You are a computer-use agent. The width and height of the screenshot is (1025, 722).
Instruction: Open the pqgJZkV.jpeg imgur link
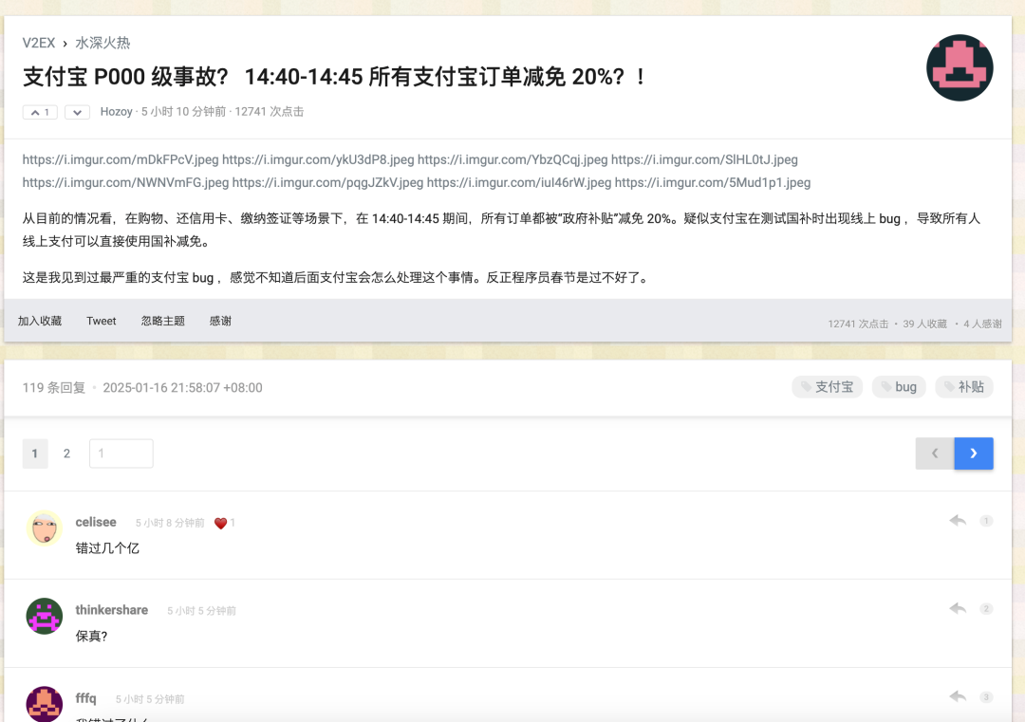tap(328, 182)
